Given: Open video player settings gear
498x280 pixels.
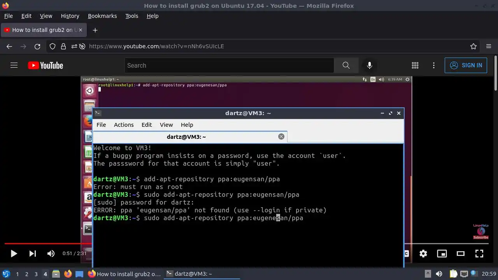Looking at the screenshot, I should point(423,254).
